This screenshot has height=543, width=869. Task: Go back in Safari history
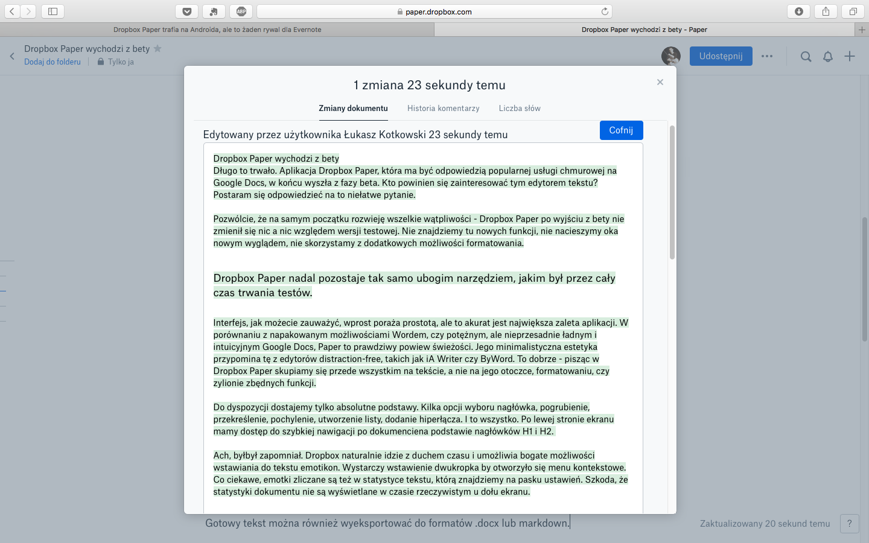[x=12, y=11]
